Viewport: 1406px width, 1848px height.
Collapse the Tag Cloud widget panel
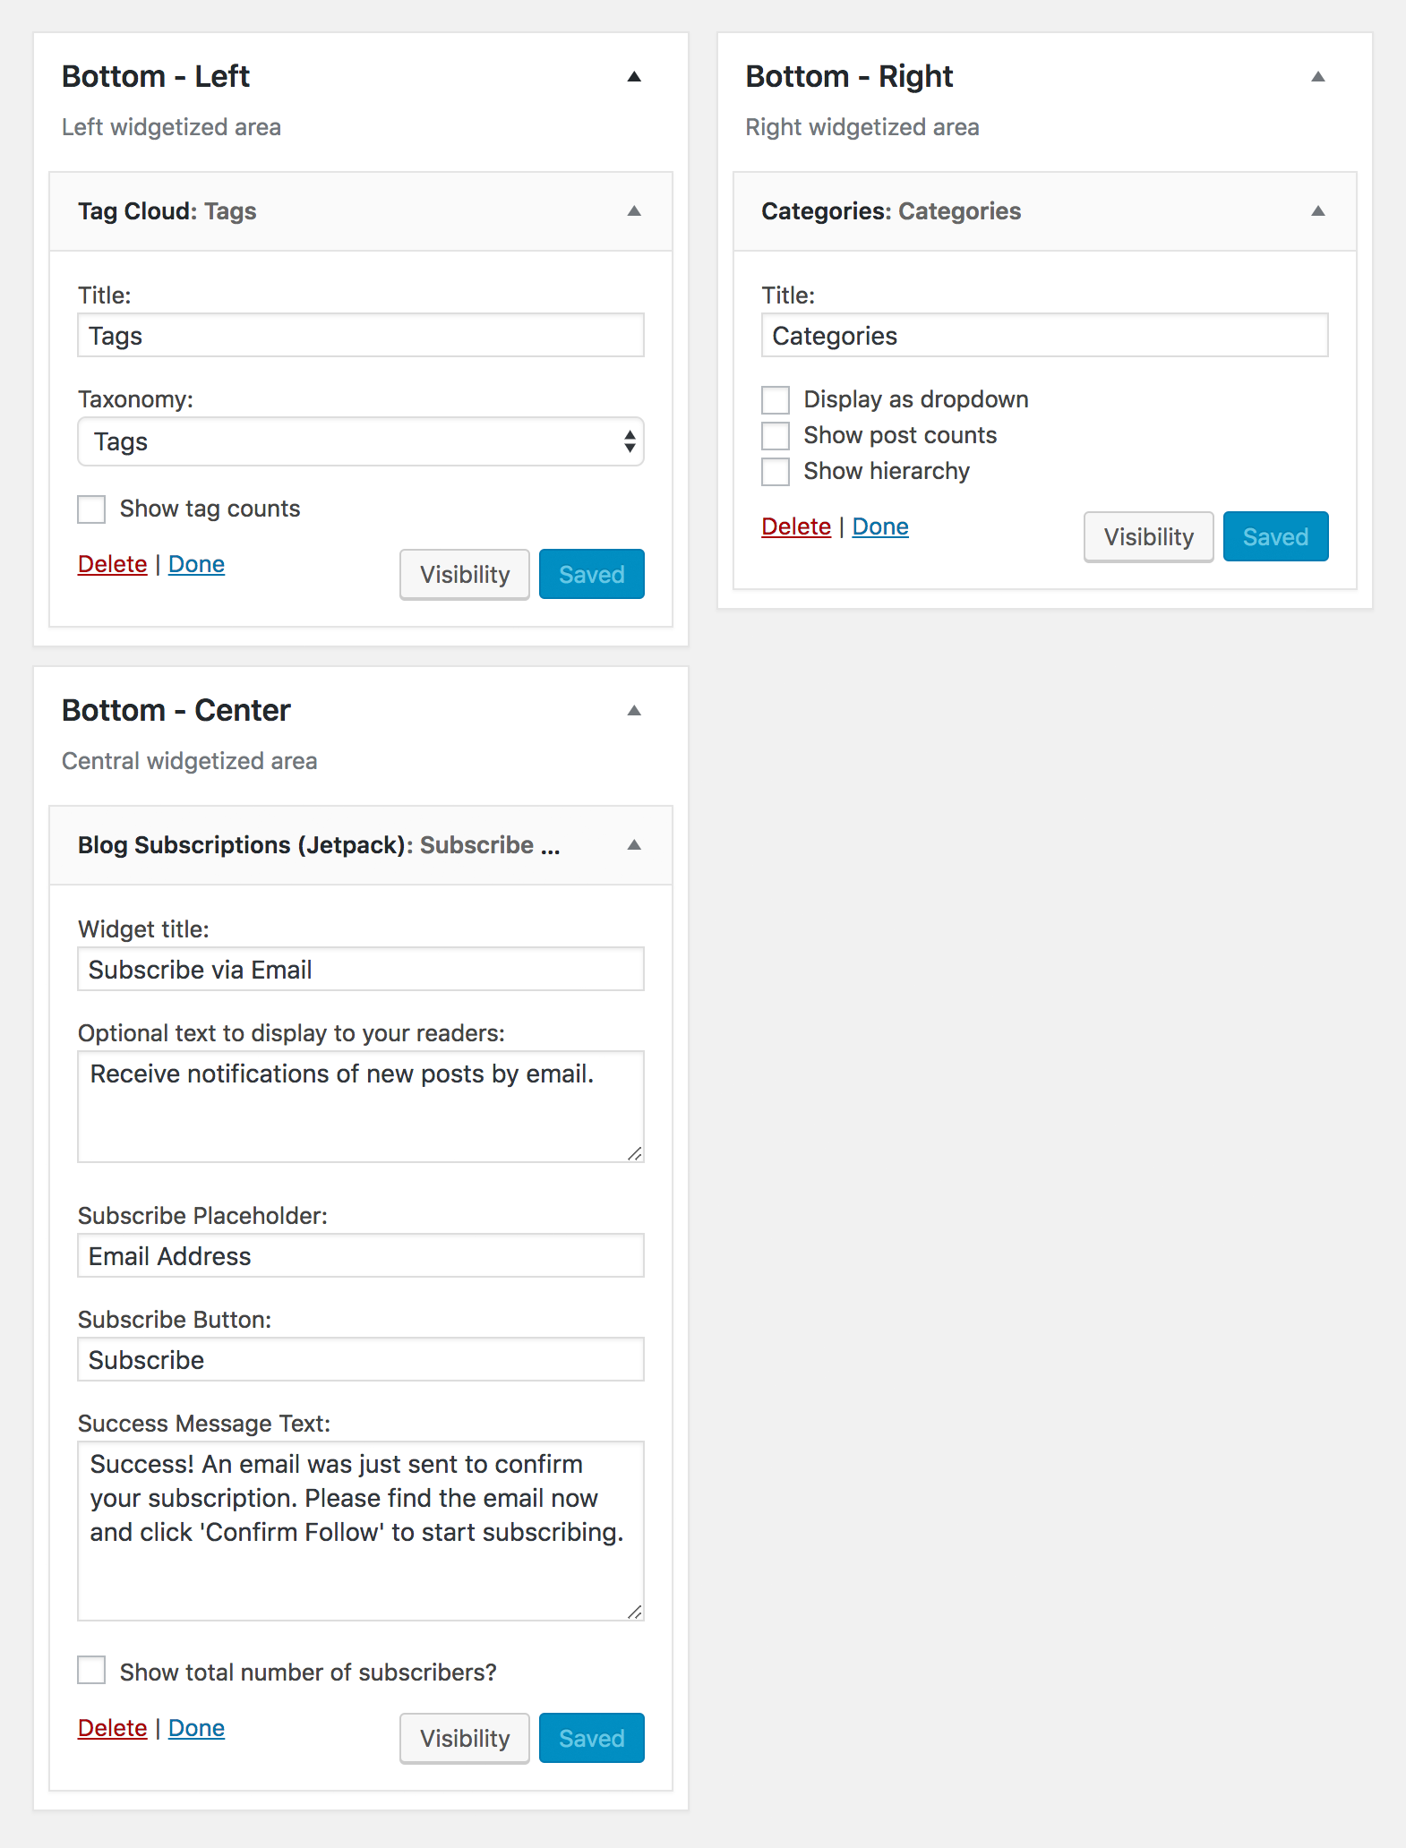coord(634,211)
